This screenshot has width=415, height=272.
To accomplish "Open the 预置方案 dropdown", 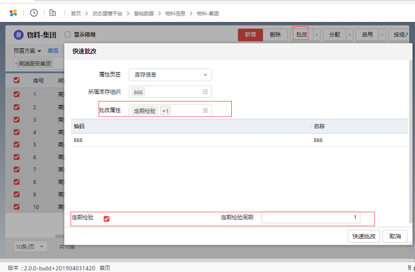I will (27, 50).
